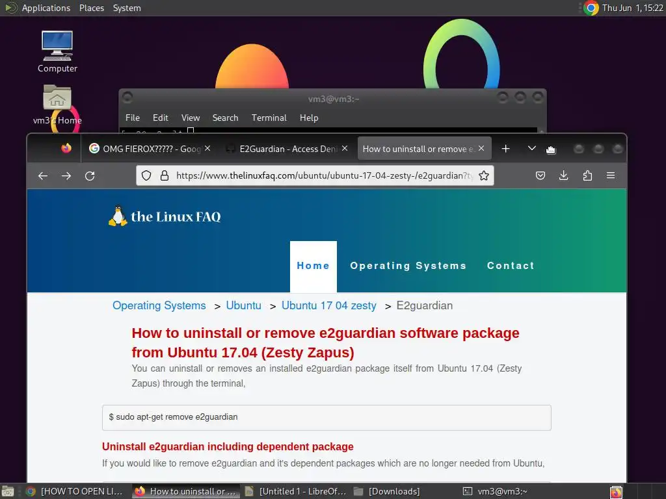Click the sudo apt-get remove e2guardian command box
Viewport: 666px width, 499px height.
(326, 418)
